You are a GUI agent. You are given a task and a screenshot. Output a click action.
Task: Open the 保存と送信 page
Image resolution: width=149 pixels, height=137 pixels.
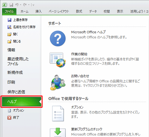tap(16, 92)
